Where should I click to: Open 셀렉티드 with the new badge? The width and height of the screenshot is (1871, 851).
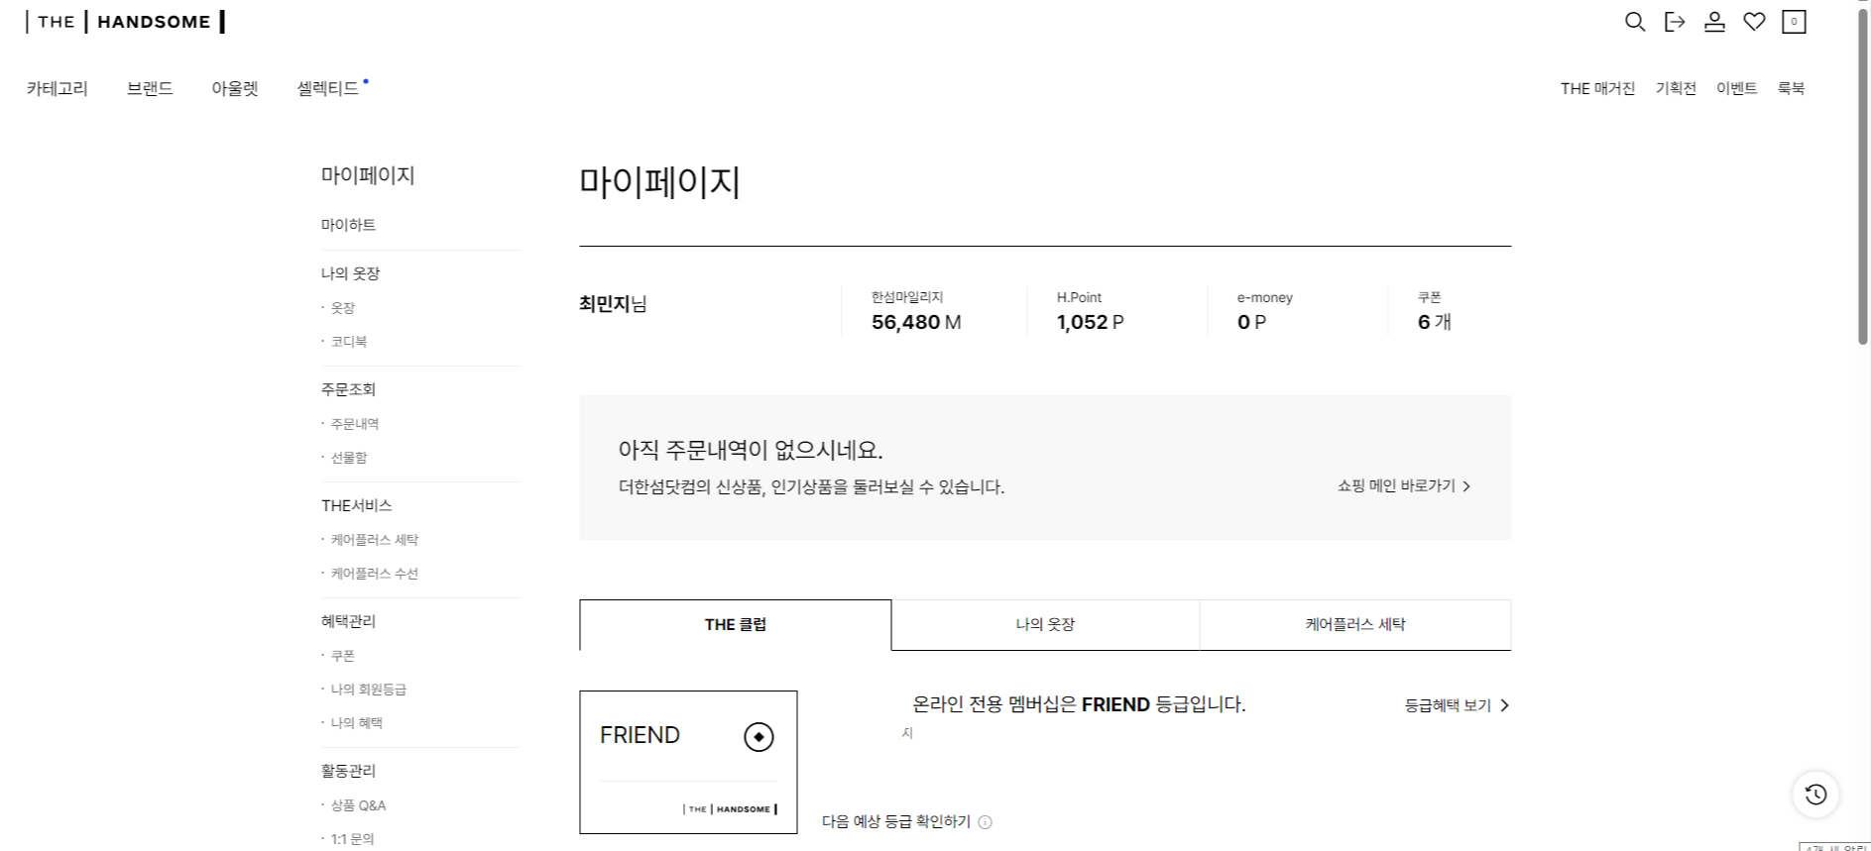tap(330, 88)
